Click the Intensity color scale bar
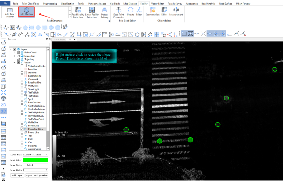Image resolution: width=283 pixels, height=181 pixels. [55, 157]
